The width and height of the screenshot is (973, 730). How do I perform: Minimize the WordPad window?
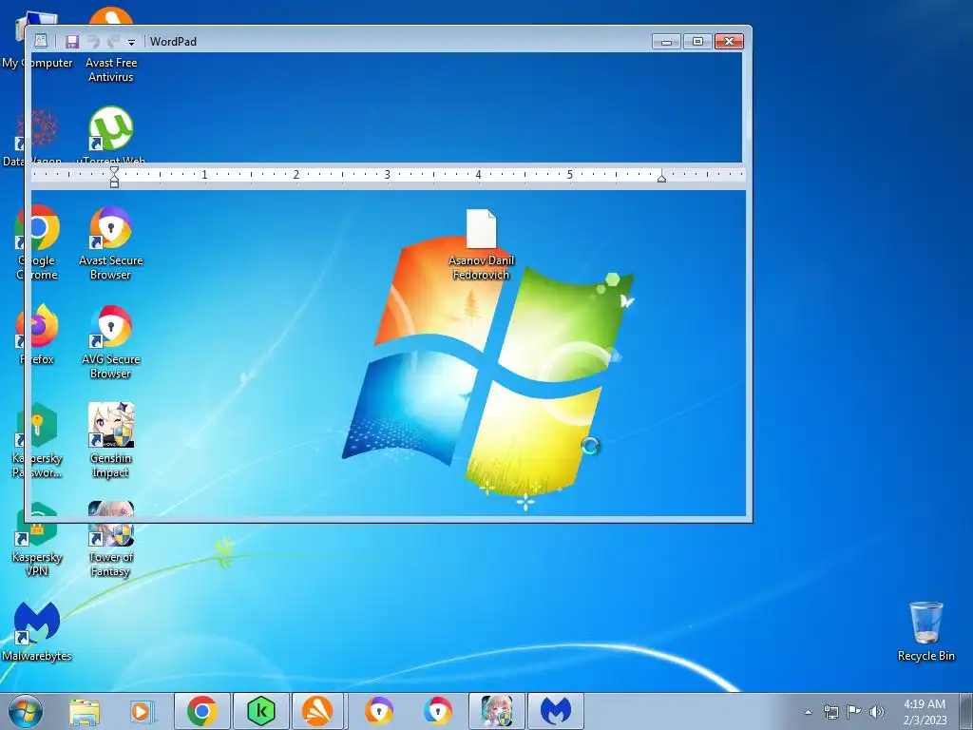(666, 42)
